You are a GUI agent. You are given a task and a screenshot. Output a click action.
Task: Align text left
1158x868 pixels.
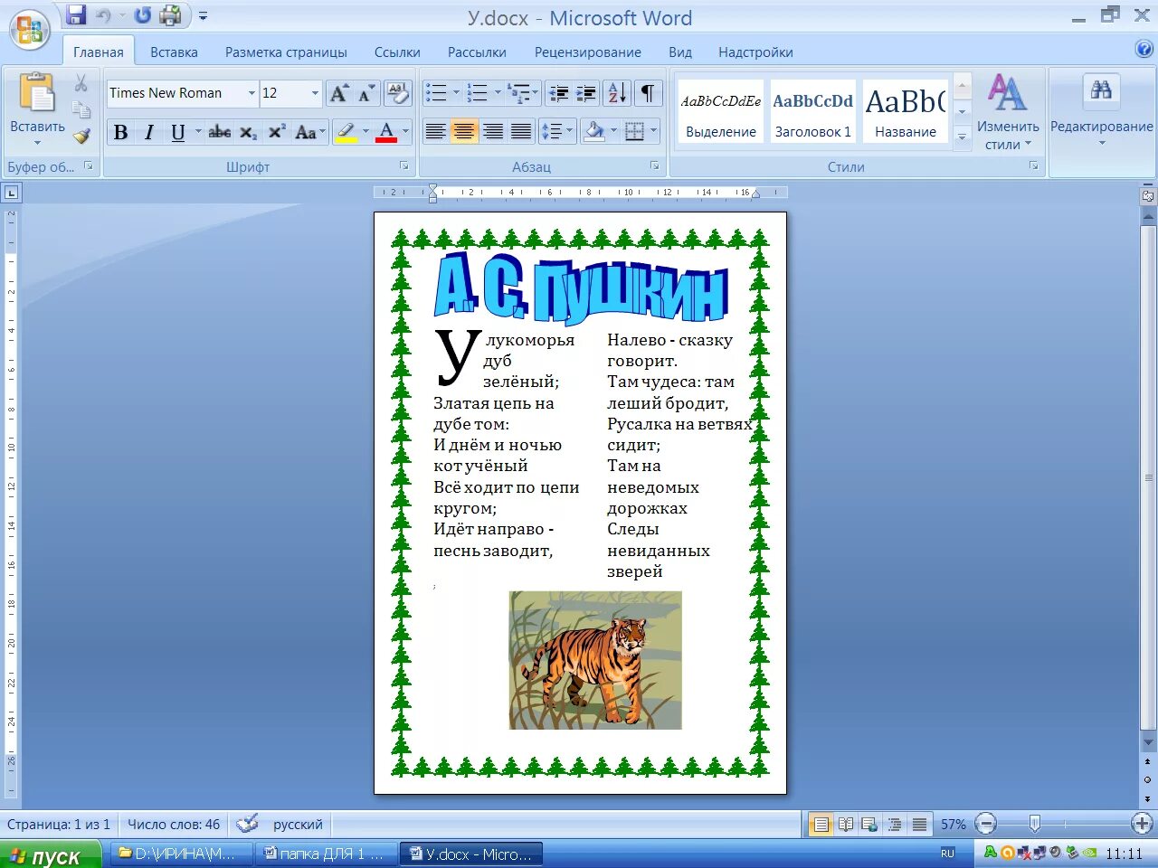[x=435, y=132]
